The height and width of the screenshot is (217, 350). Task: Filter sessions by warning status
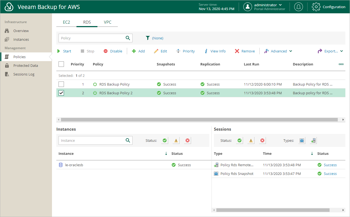[x=251, y=140]
